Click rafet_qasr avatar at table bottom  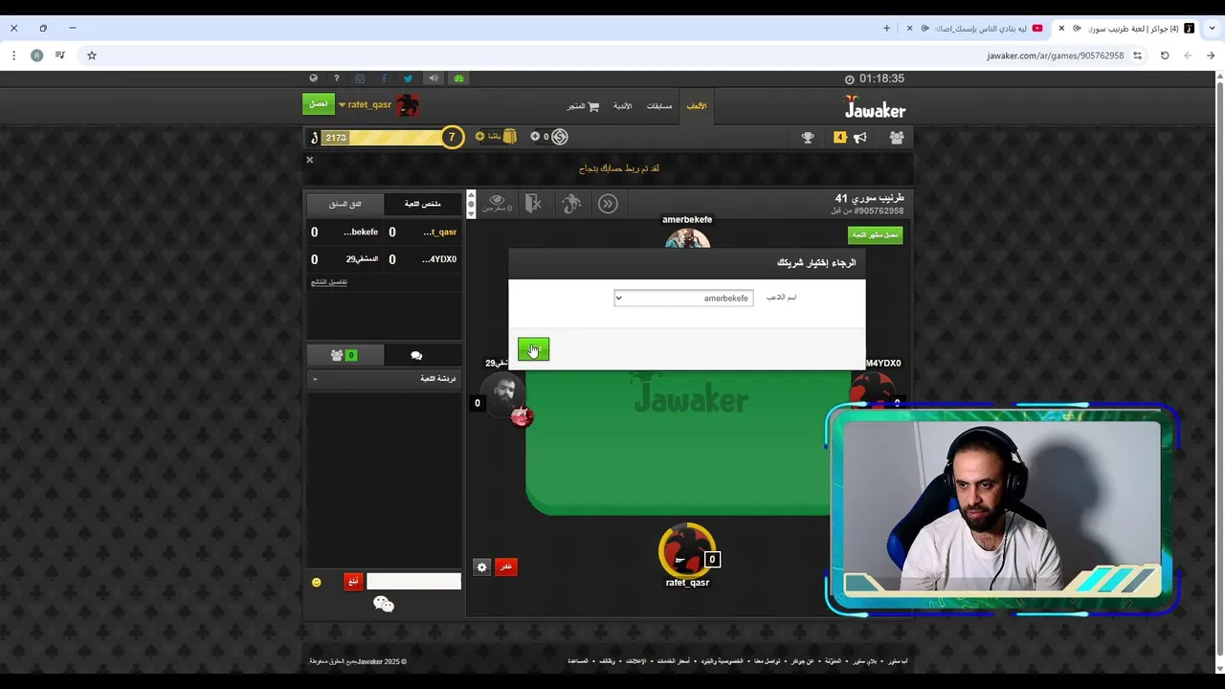[685, 549]
